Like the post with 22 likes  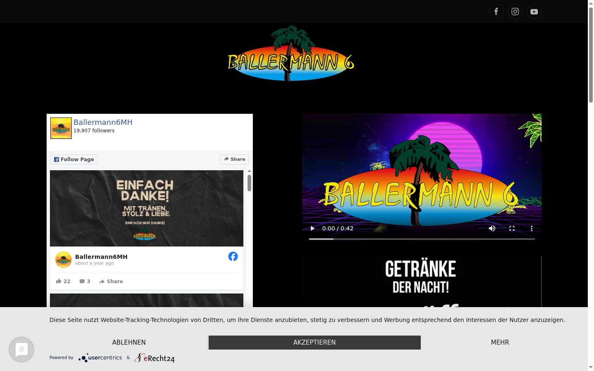click(63, 281)
